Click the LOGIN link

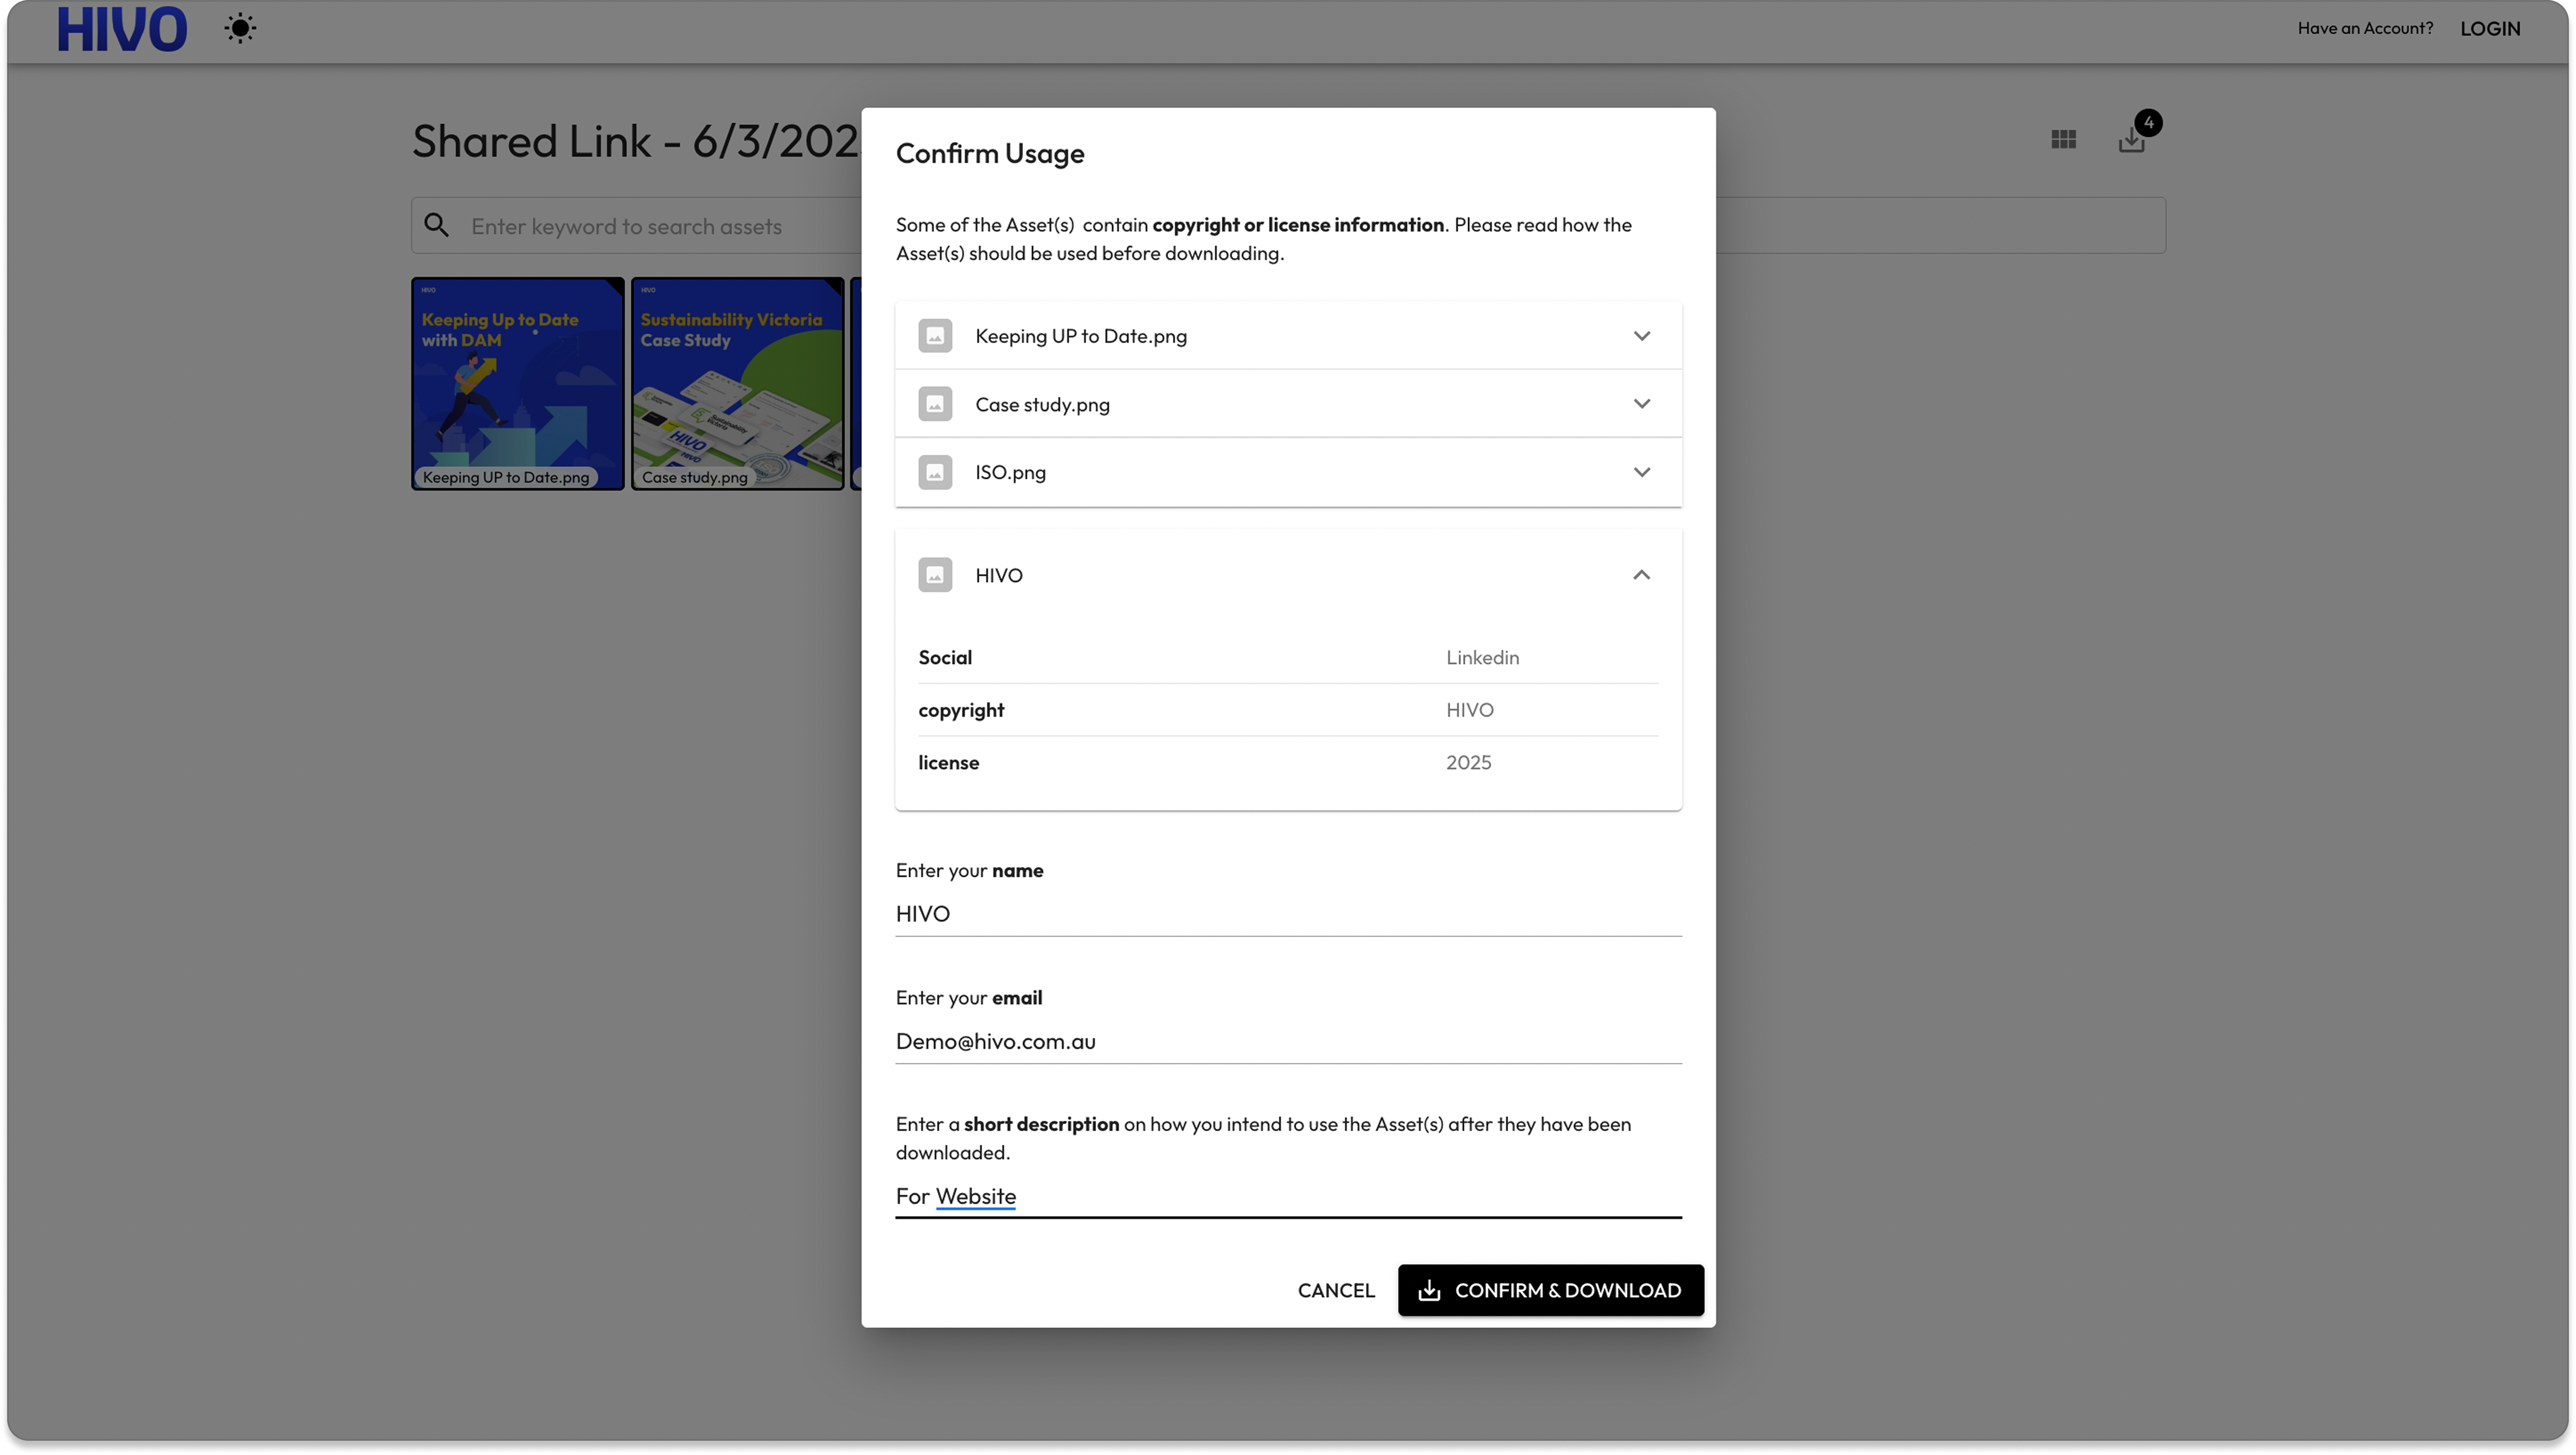(x=2489, y=29)
